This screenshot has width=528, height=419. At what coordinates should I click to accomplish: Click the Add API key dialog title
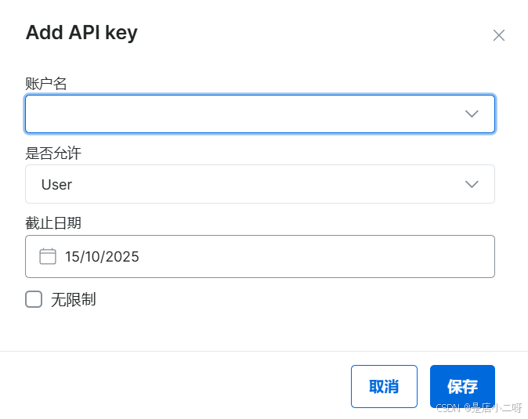[x=81, y=33]
